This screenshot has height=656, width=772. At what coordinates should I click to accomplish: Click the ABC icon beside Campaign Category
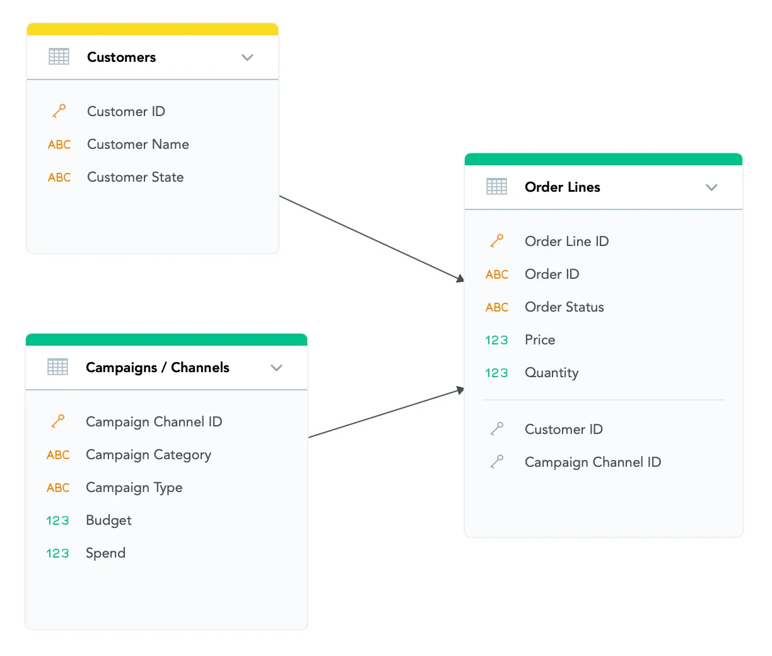tap(57, 455)
